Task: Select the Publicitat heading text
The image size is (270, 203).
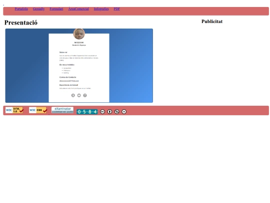Action: (x=212, y=22)
